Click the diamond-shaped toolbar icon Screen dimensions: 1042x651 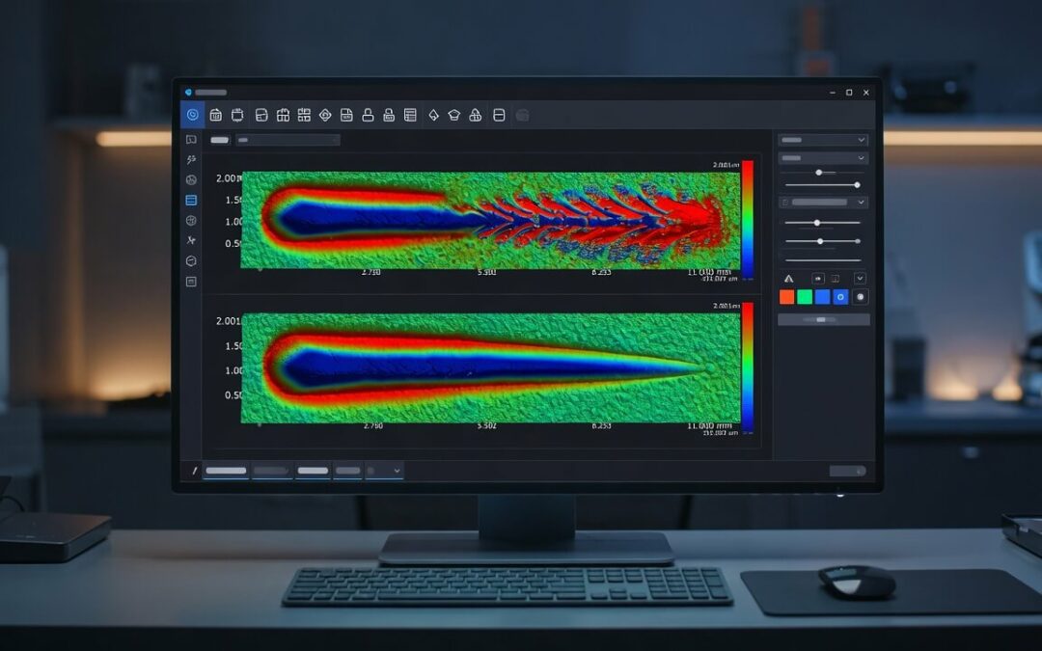click(325, 115)
